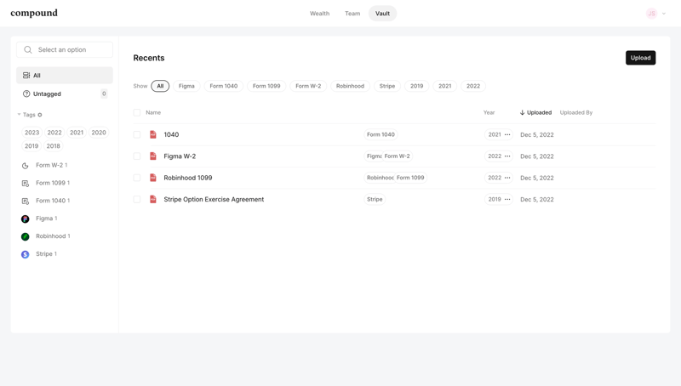The height and width of the screenshot is (386, 681).
Task: Click the Figma logo icon in sidebar
Action: pos(26,219)
